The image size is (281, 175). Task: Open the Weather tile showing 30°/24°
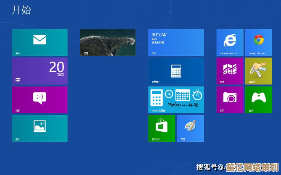[x=176, y=42]
